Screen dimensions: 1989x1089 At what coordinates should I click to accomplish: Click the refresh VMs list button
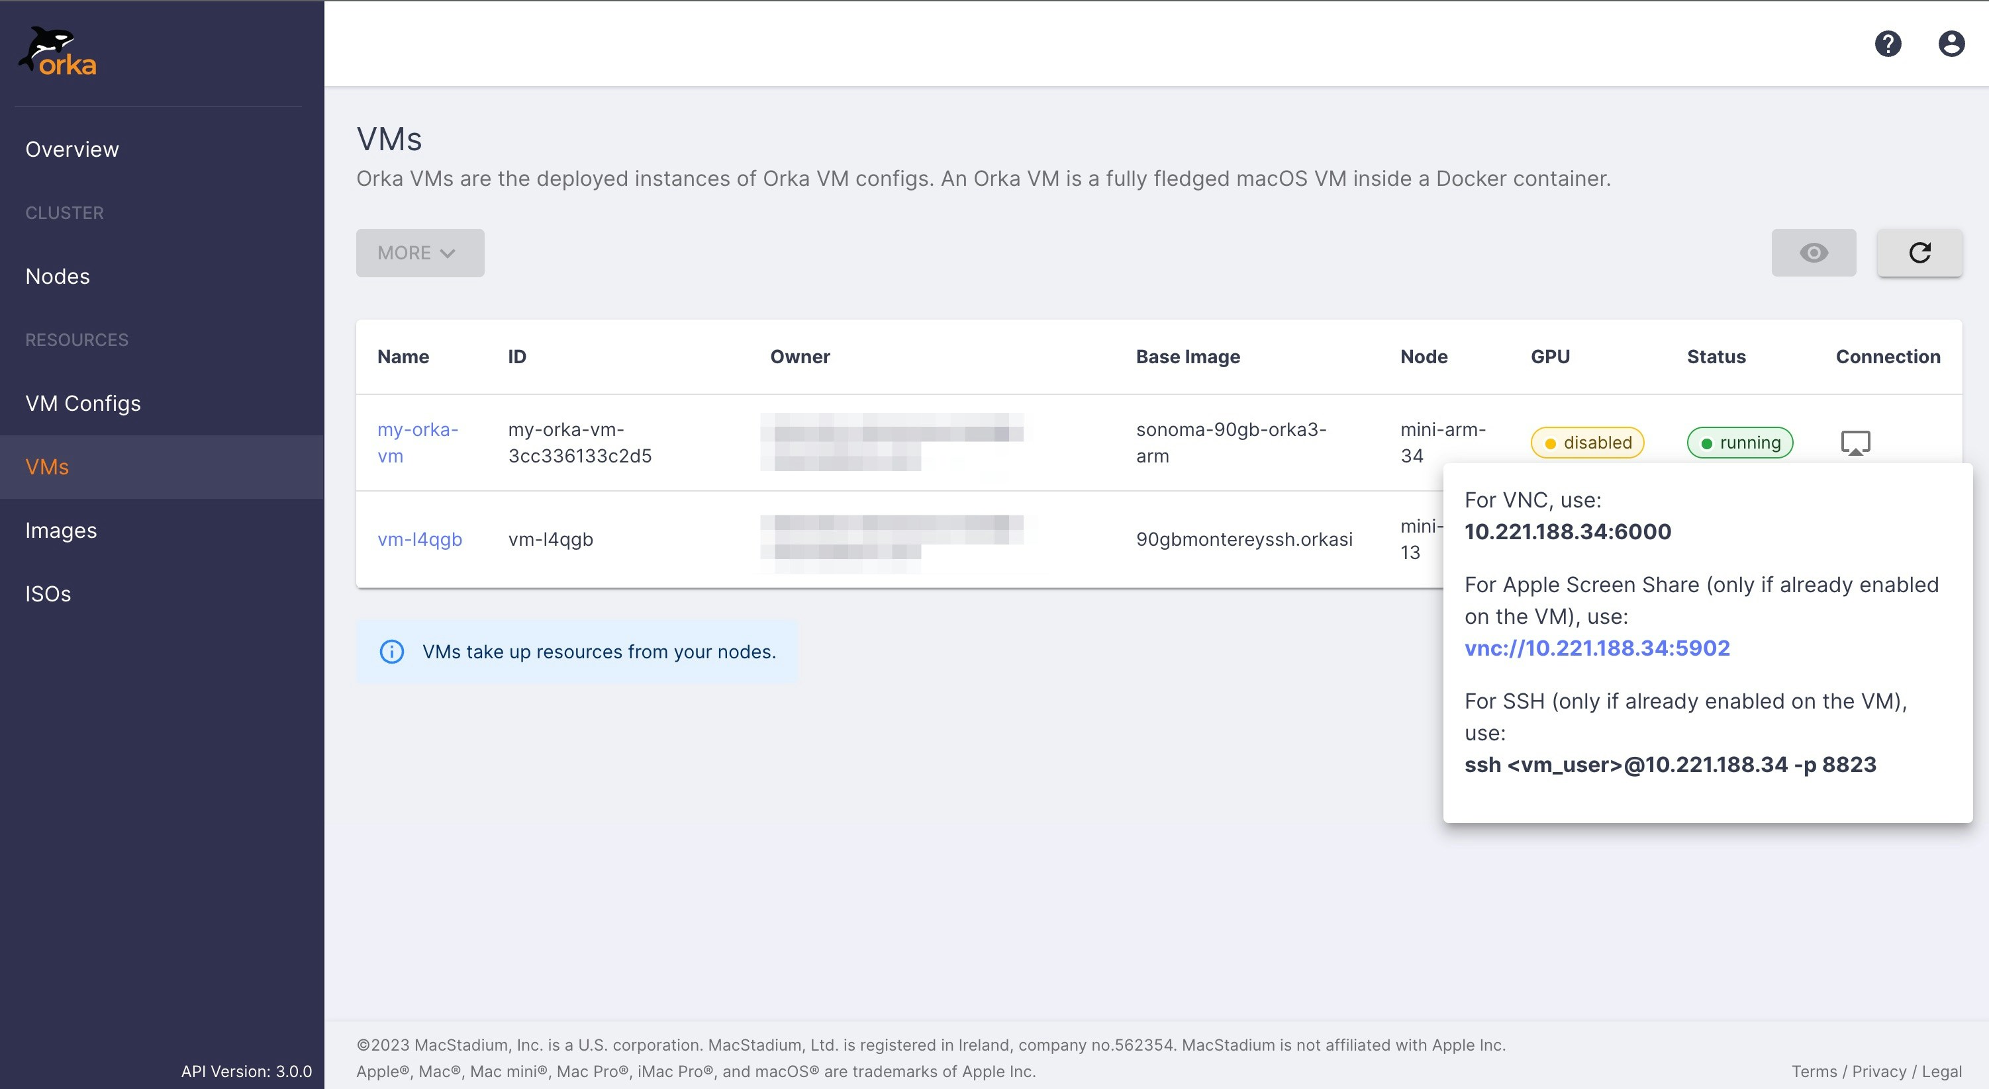(x=1919, y=253)
